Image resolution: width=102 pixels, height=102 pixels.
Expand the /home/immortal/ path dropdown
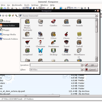[x=97, y=16]
